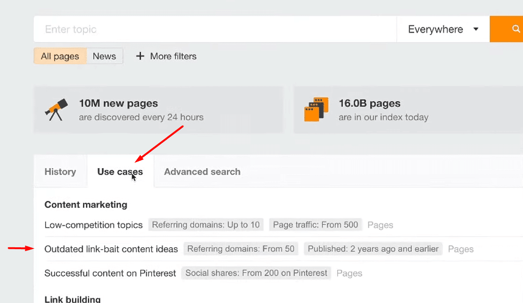523x303 pixels.
Task: Expand More filters options
Action: [x=173, y=56]
